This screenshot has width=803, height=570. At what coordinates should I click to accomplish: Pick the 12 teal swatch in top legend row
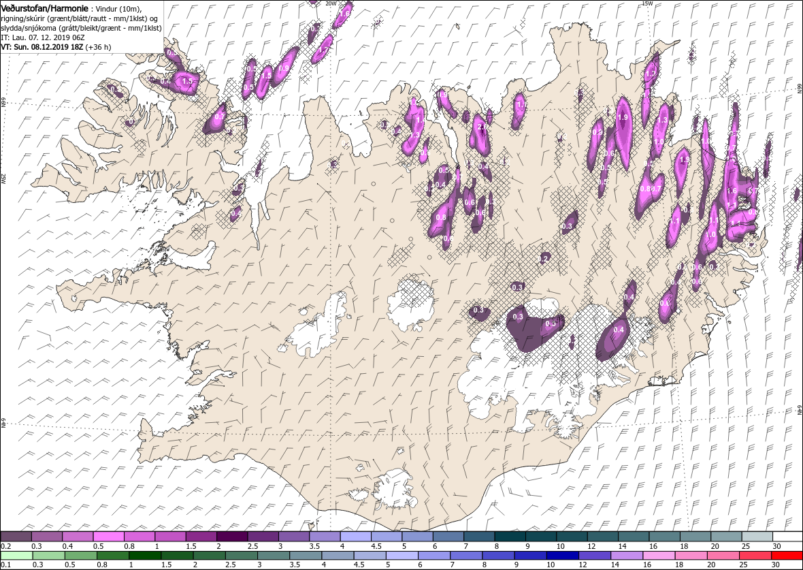(x=602, y=537)
